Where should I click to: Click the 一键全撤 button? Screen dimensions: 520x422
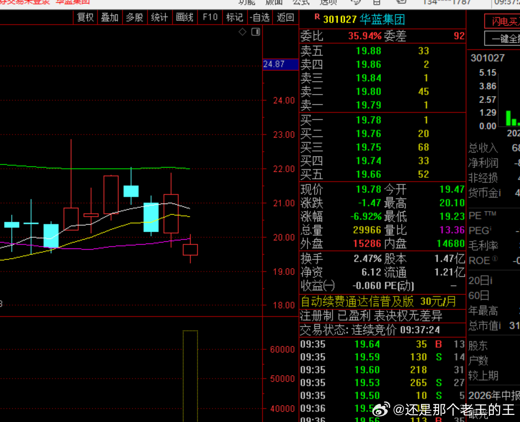tap(502, 39)
